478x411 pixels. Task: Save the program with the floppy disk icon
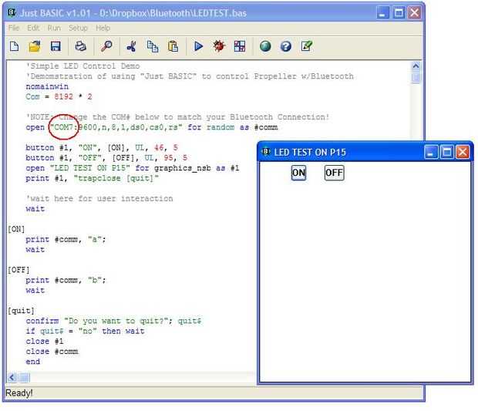pyautogui.click(x=56, y=46)
